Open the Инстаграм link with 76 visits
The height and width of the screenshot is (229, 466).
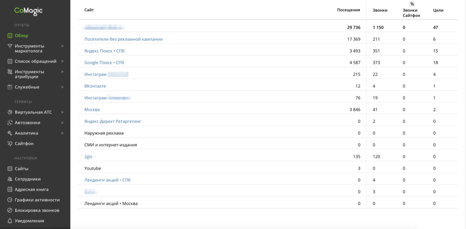tap(107, 98)
